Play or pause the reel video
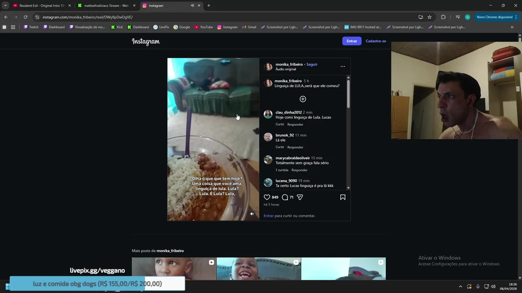This screenshot has width=522, height=293. point(213,139)
